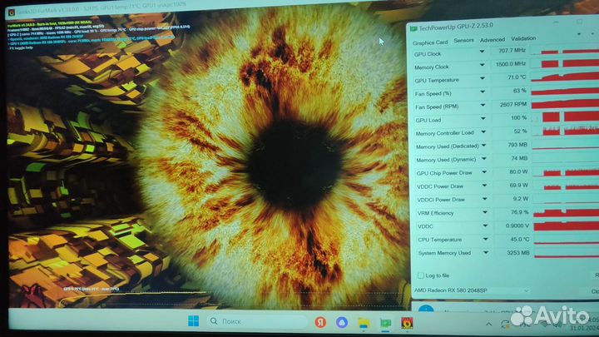The image size is (599, 337).
Task: Open the Advanced tab in GPU-Z
Action: (492, 39)
